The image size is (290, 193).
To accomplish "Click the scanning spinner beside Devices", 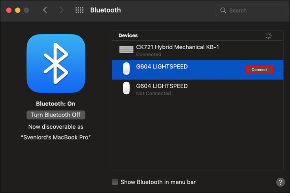I will click(268, 36).
